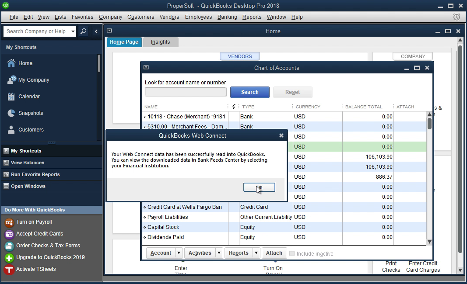The image size is (467, 284).
Task: Click the Search Company or Help field
Action: (x=37, y=31)
